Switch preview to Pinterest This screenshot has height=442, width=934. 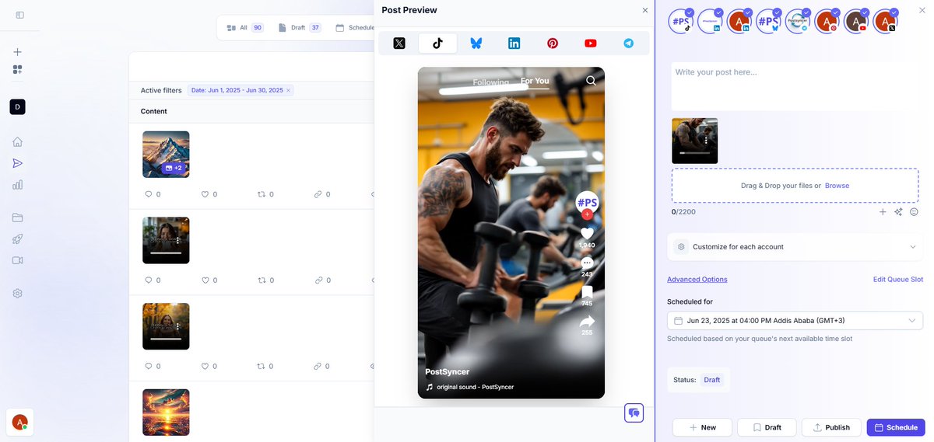pos(553,44)
